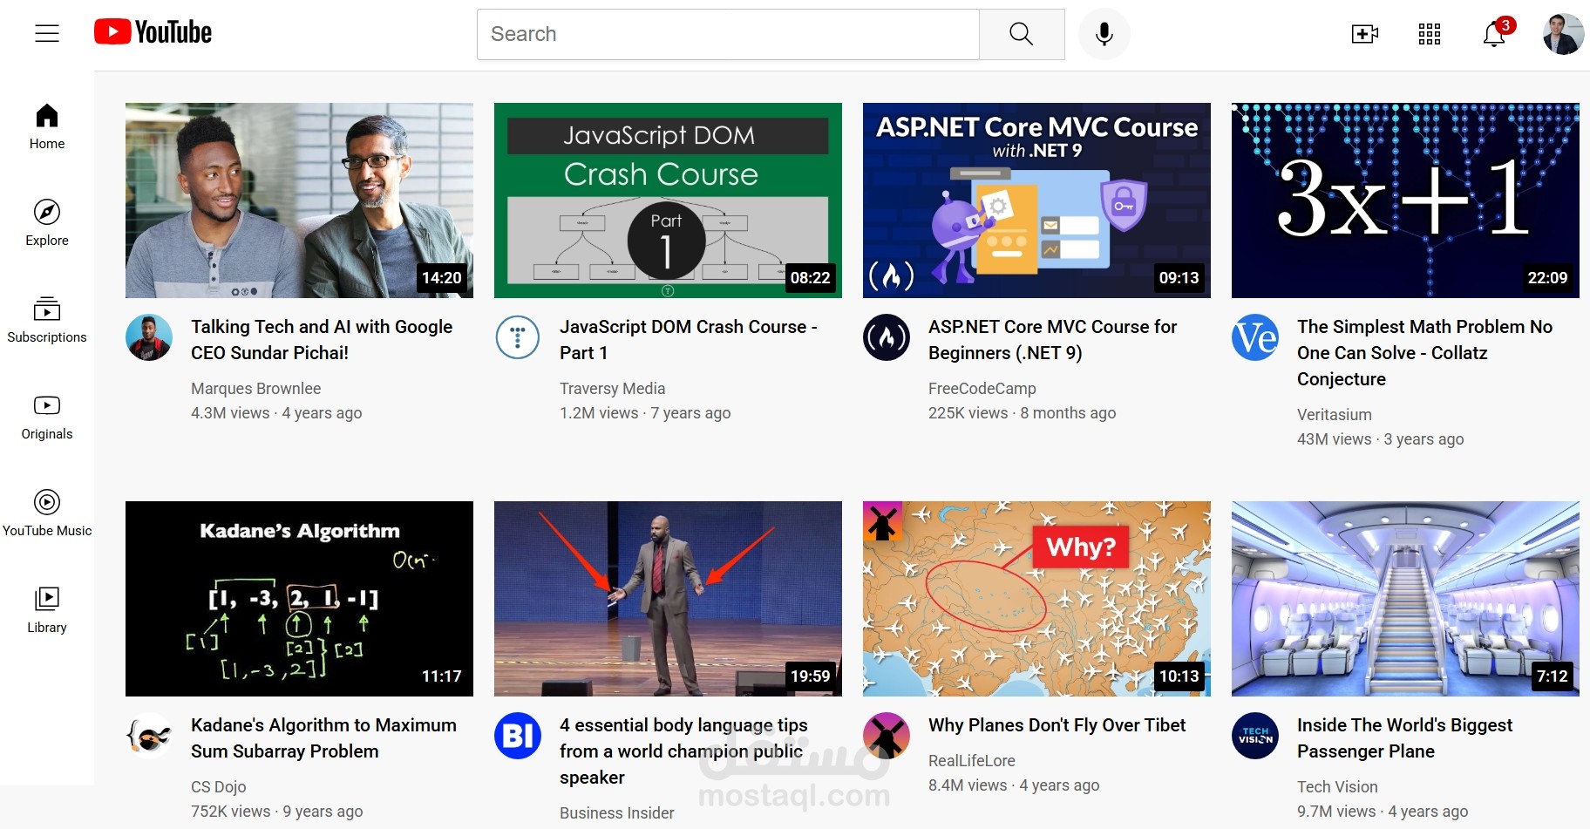
Task: Open title Inside The World's Biggest Passenger Plane
Action: coord(1404,738)
